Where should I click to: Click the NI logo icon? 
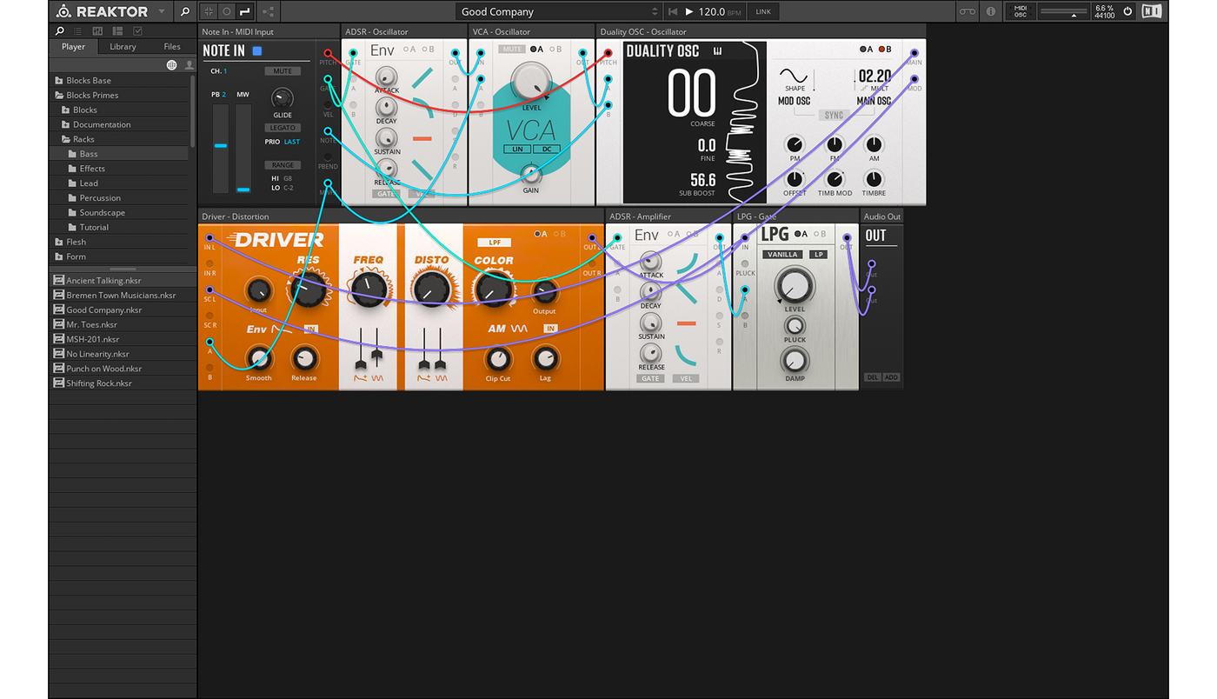pos(1151,11)
